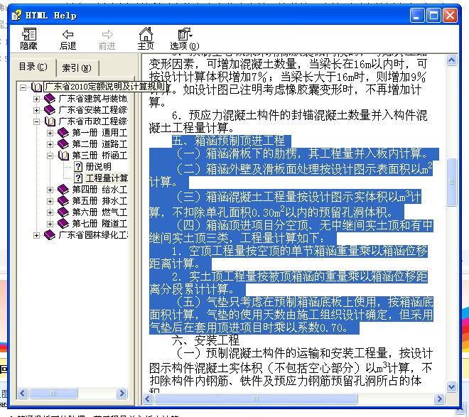
Task: Click the content horizontal scrollbar thumb
Action: click(x=256, y=399)
